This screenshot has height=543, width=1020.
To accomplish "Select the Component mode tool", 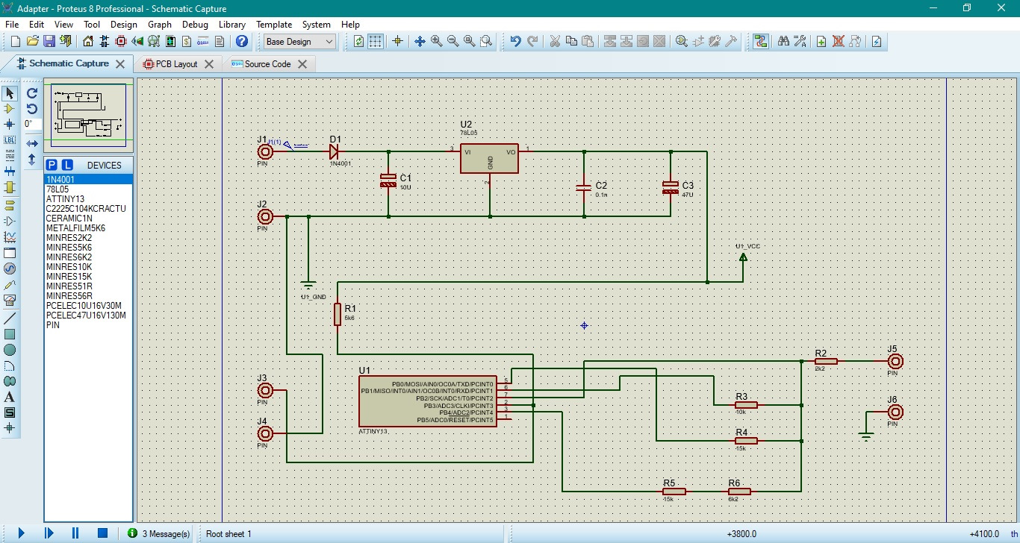I will 10,109.
